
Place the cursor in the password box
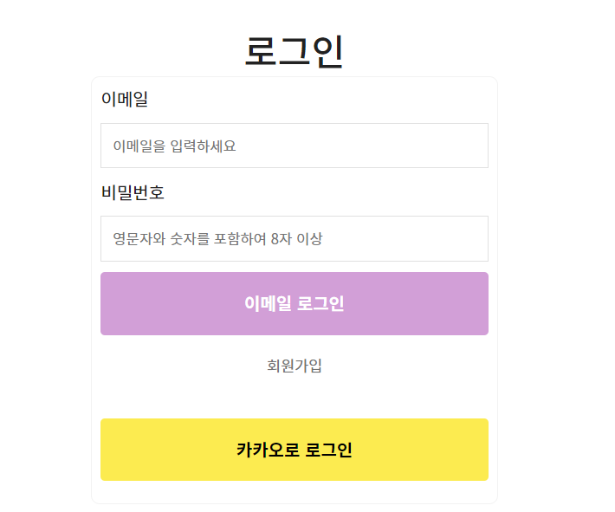295,238
